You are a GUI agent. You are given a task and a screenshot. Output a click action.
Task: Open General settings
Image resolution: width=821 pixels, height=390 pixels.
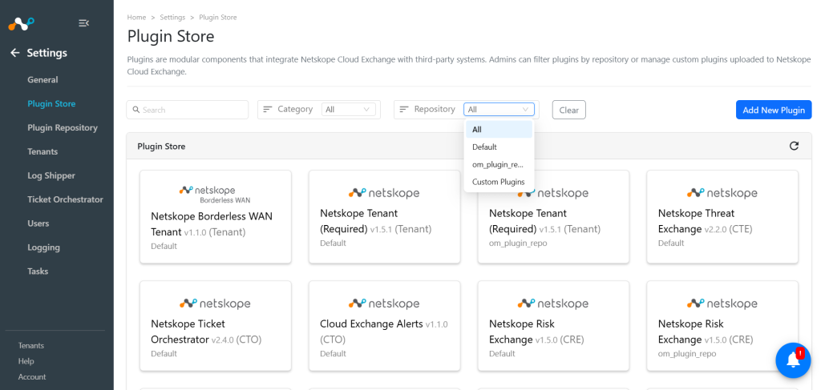click(x=43, y=80)
